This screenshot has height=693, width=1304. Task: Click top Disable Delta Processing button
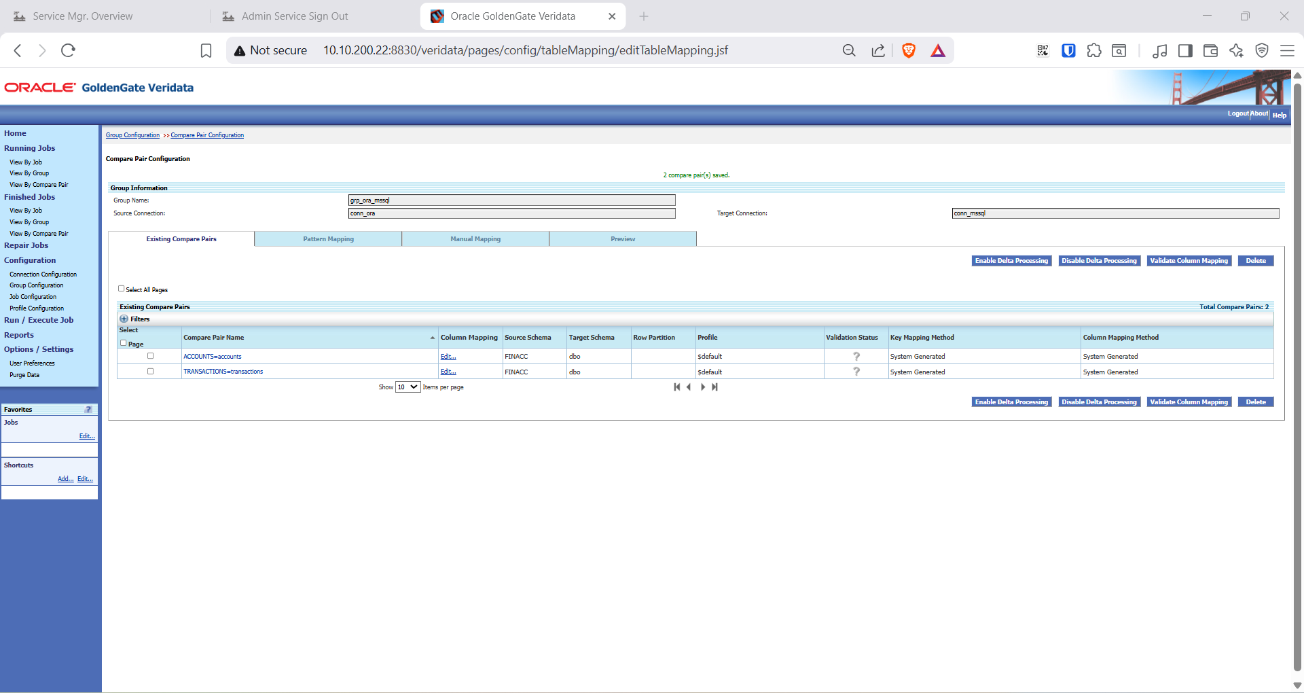click(x=1099, y=261)
